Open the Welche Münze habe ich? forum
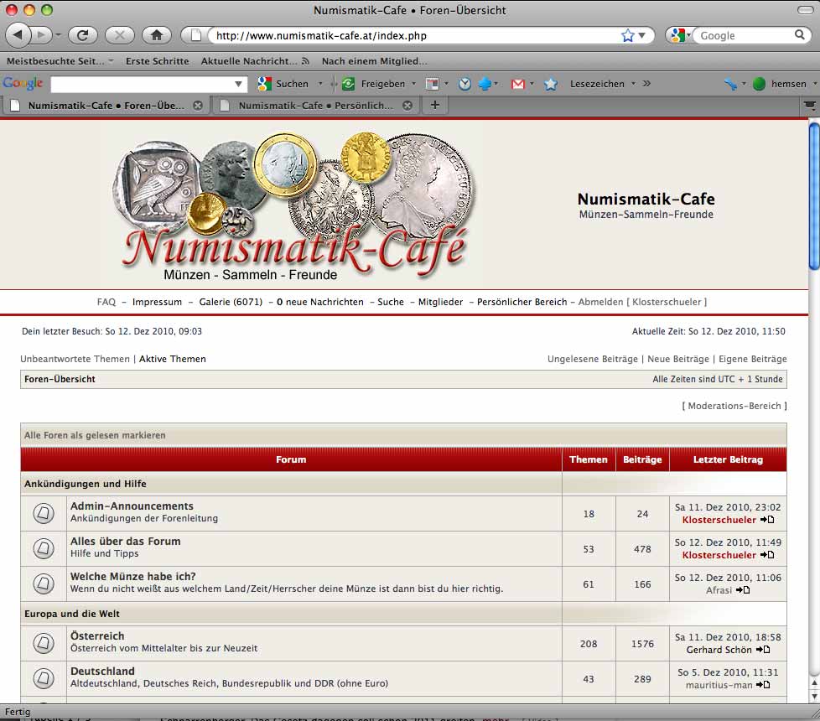Image resolution: width=820 pixels, height=721 pixels. click(x=132, y=576)
